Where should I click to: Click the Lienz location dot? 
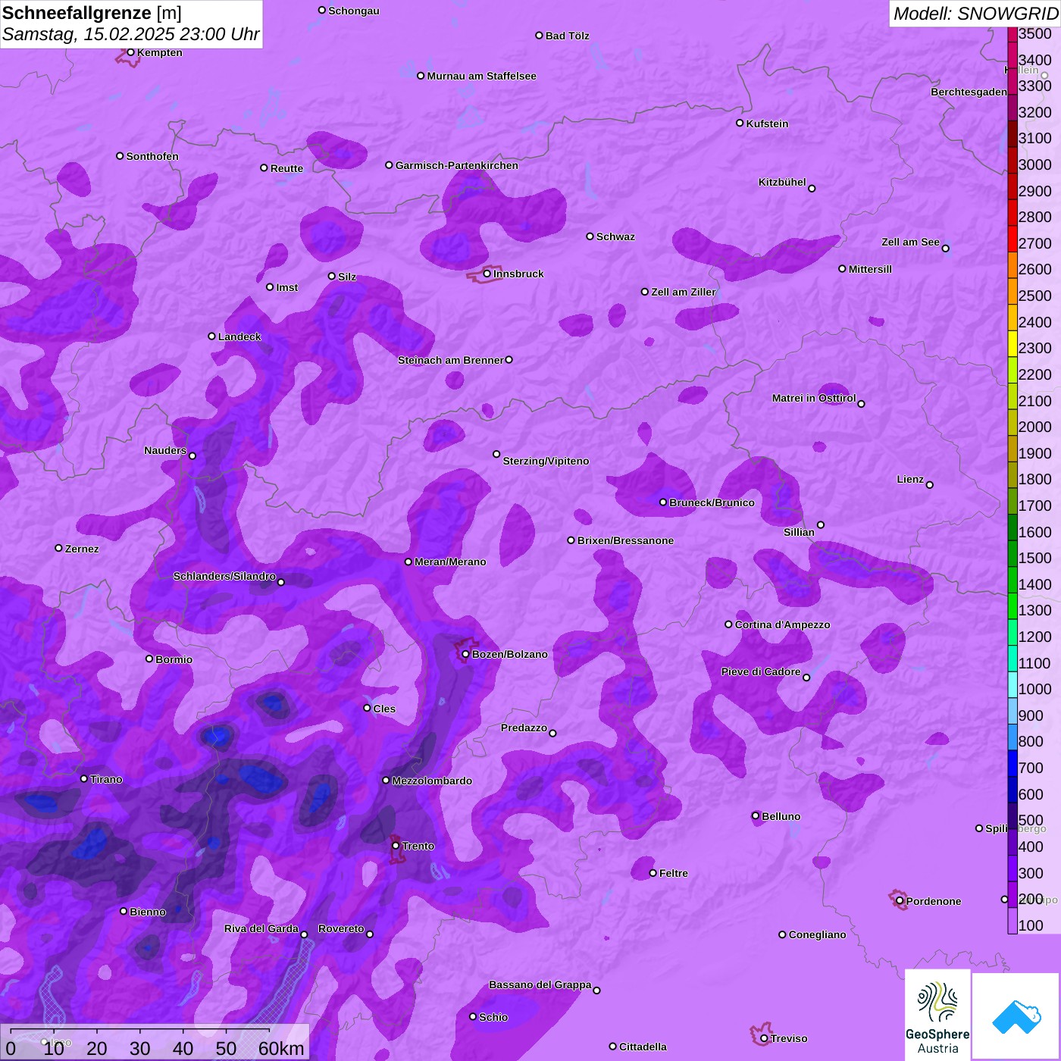[x=930, y=485]
